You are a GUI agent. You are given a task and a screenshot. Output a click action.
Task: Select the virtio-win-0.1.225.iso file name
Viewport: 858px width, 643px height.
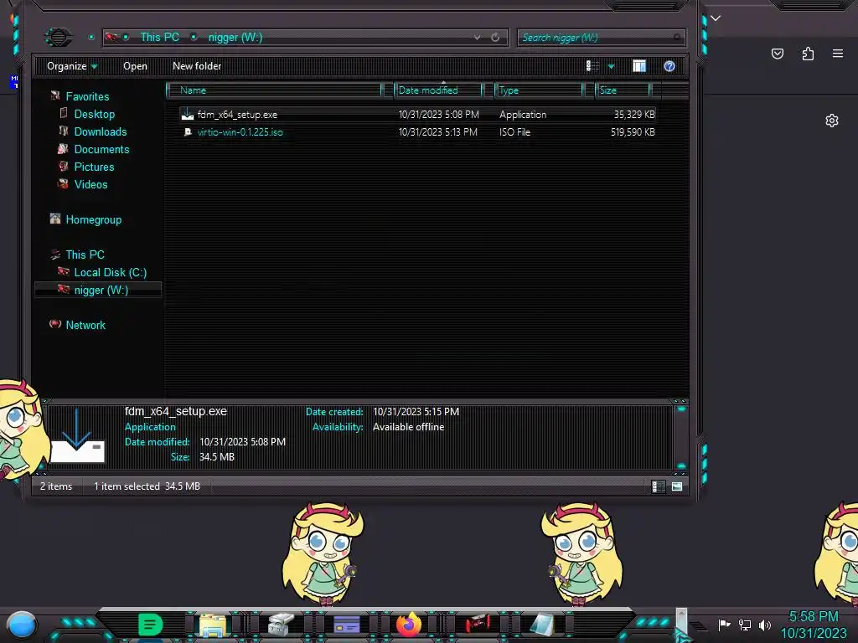[240, 131]
